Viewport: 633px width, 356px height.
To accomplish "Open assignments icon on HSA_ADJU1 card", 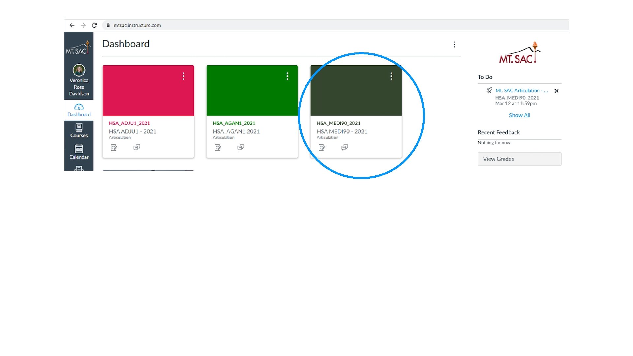I will pos(114,148).
